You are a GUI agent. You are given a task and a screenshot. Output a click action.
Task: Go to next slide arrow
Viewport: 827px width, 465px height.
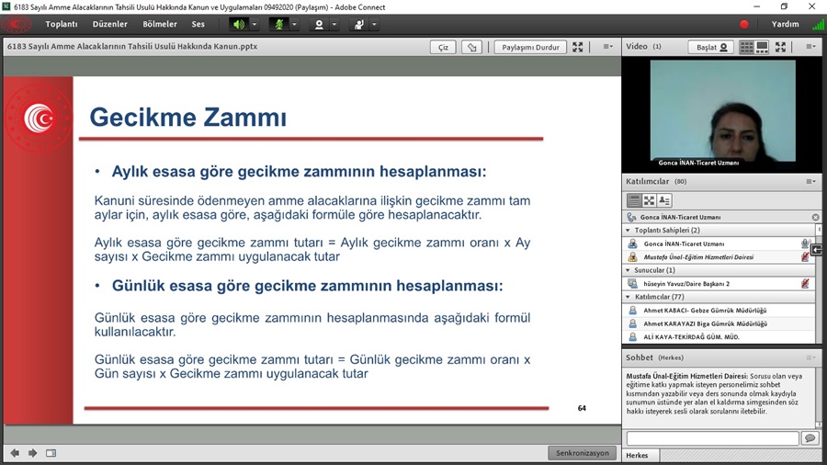(x=33, y=453)
